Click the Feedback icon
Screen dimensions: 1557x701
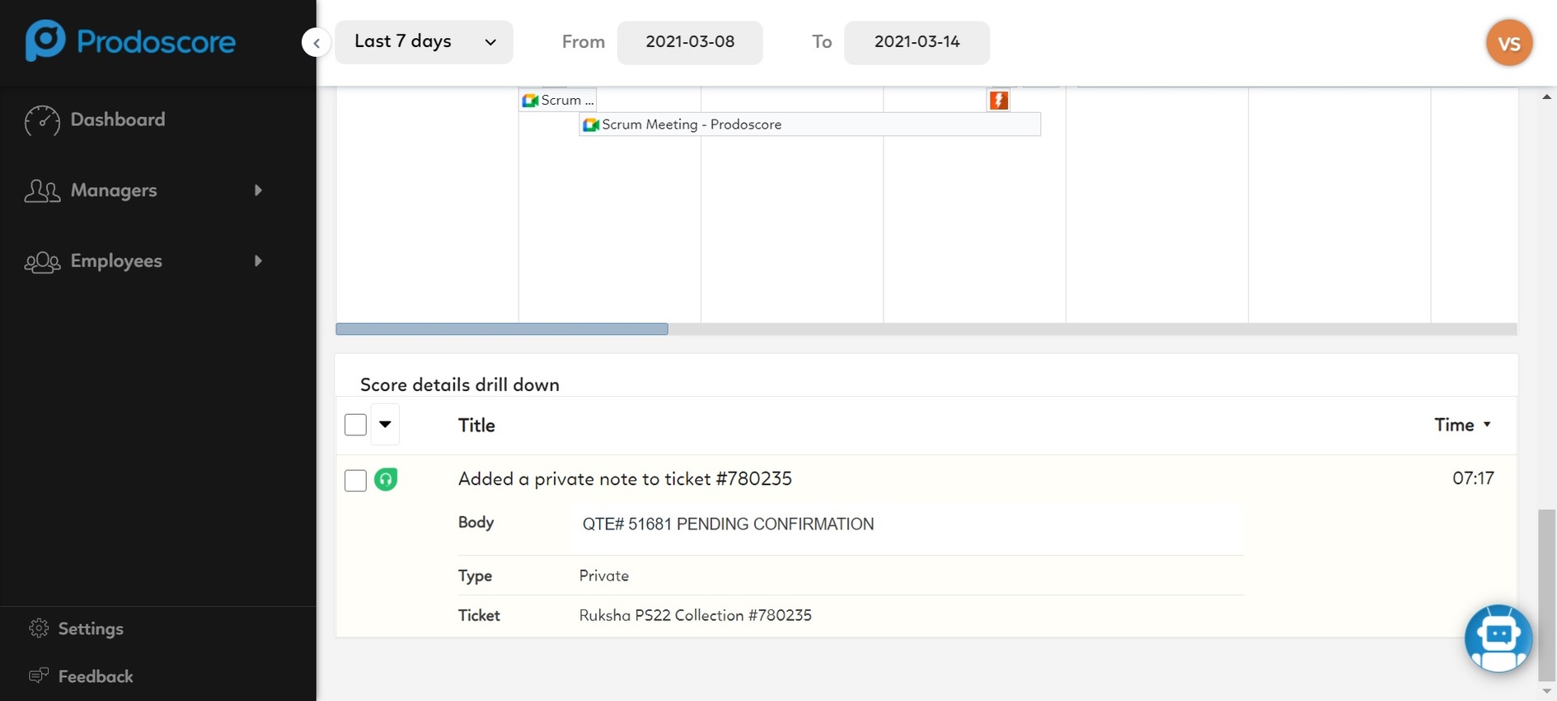tap(39, 676)
